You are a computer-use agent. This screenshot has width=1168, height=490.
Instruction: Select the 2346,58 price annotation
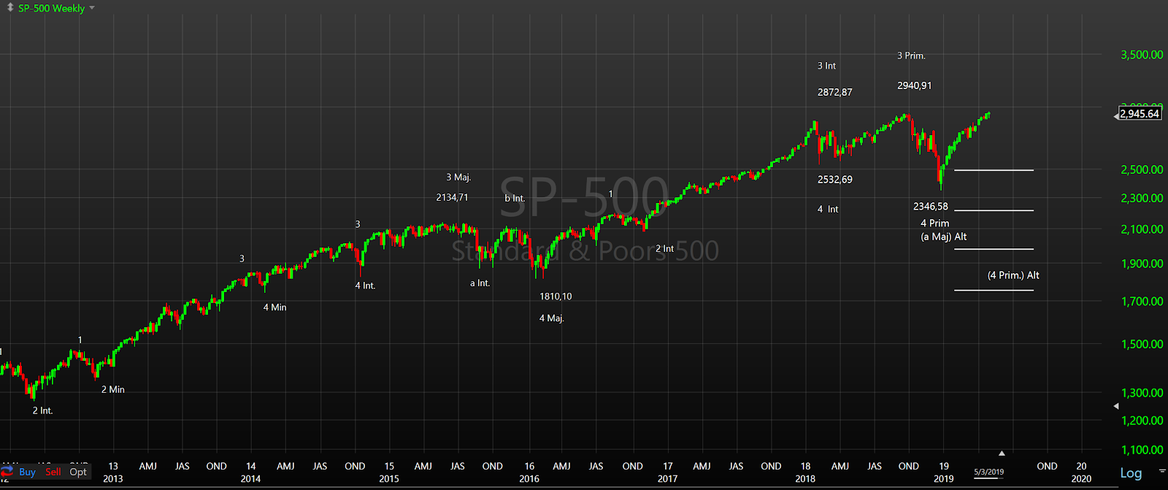931,207
